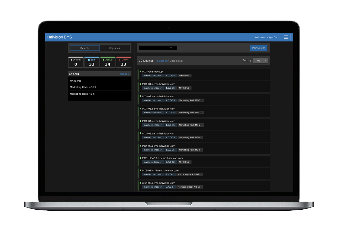The width and height of the screenshot is (345, 234).
Task: Filter devices by Offline status
Action: coord(76,62)
